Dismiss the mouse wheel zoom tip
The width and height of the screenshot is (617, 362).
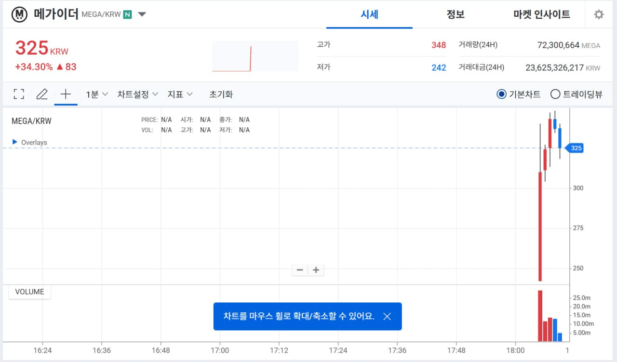pos(387,316)
